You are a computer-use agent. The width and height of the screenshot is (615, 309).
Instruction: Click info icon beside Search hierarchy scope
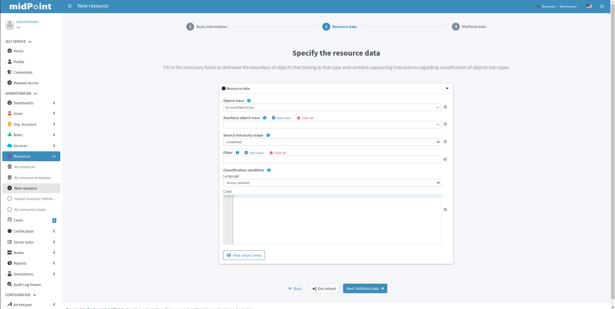(268, 135)
